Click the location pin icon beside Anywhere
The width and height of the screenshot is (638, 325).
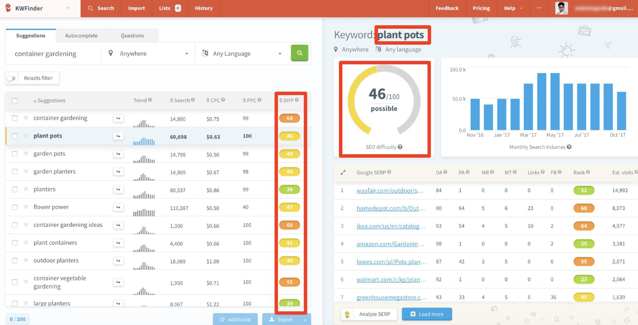coord(111,53)
